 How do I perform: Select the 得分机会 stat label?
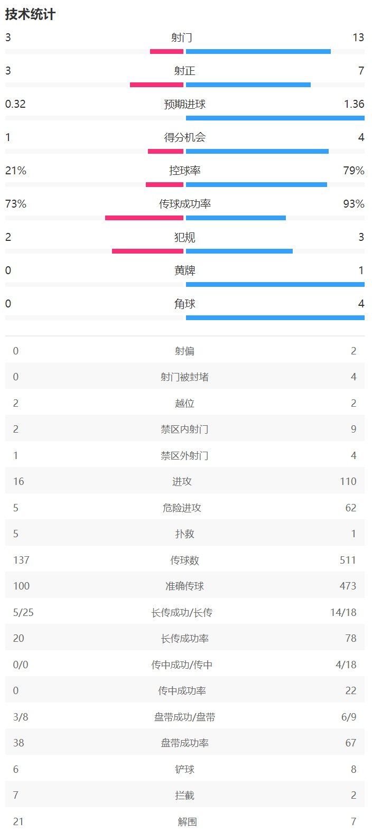(x=185, y=137)
